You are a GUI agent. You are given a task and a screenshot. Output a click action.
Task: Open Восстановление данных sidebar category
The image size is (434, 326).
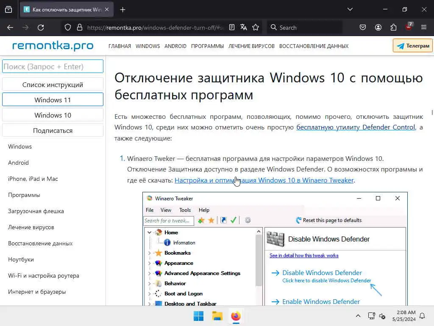pos(40,243)
